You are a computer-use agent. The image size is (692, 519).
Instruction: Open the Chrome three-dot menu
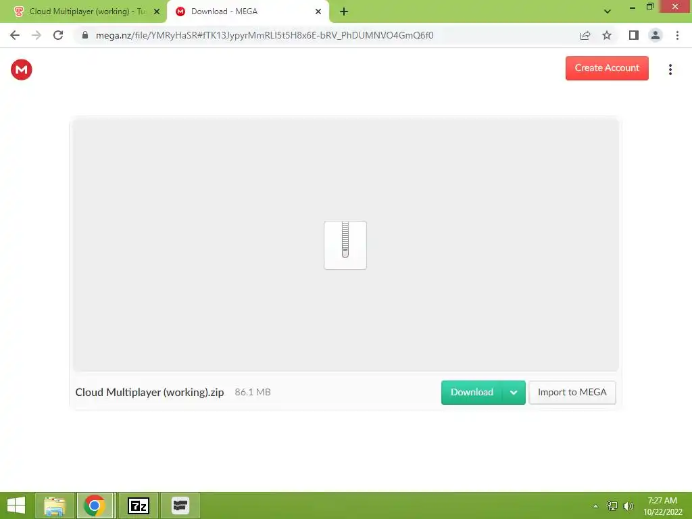click(677, 35)
